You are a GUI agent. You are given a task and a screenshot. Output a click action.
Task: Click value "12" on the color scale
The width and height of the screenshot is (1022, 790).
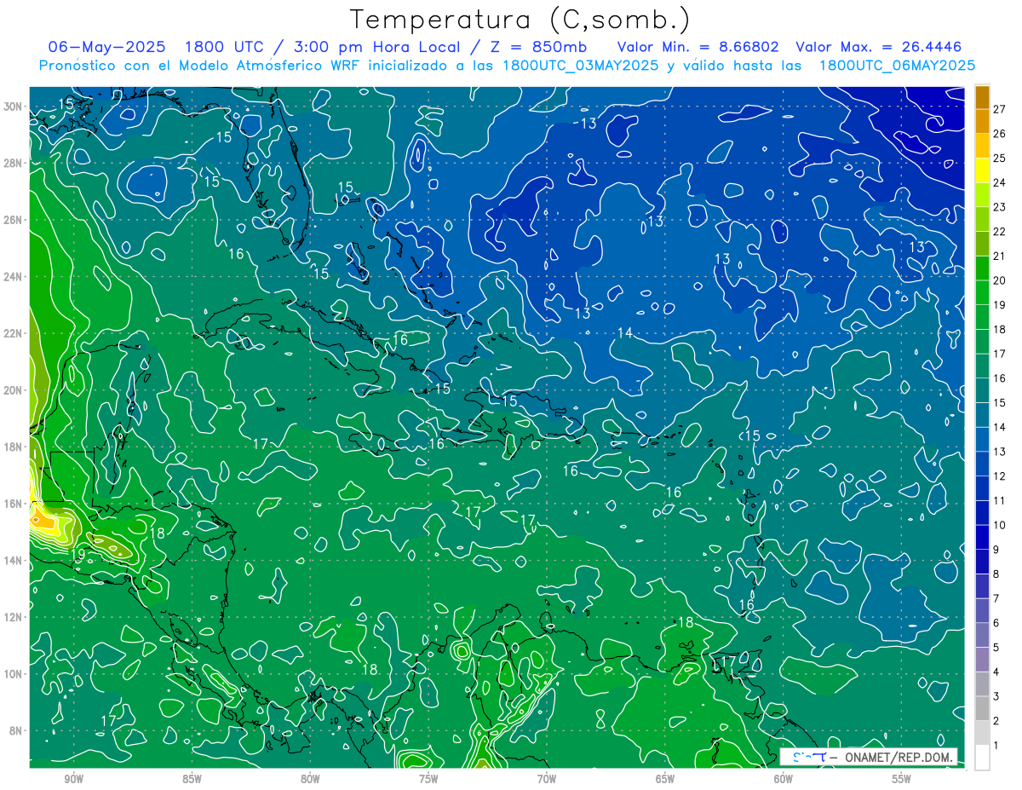(1000, 476)
